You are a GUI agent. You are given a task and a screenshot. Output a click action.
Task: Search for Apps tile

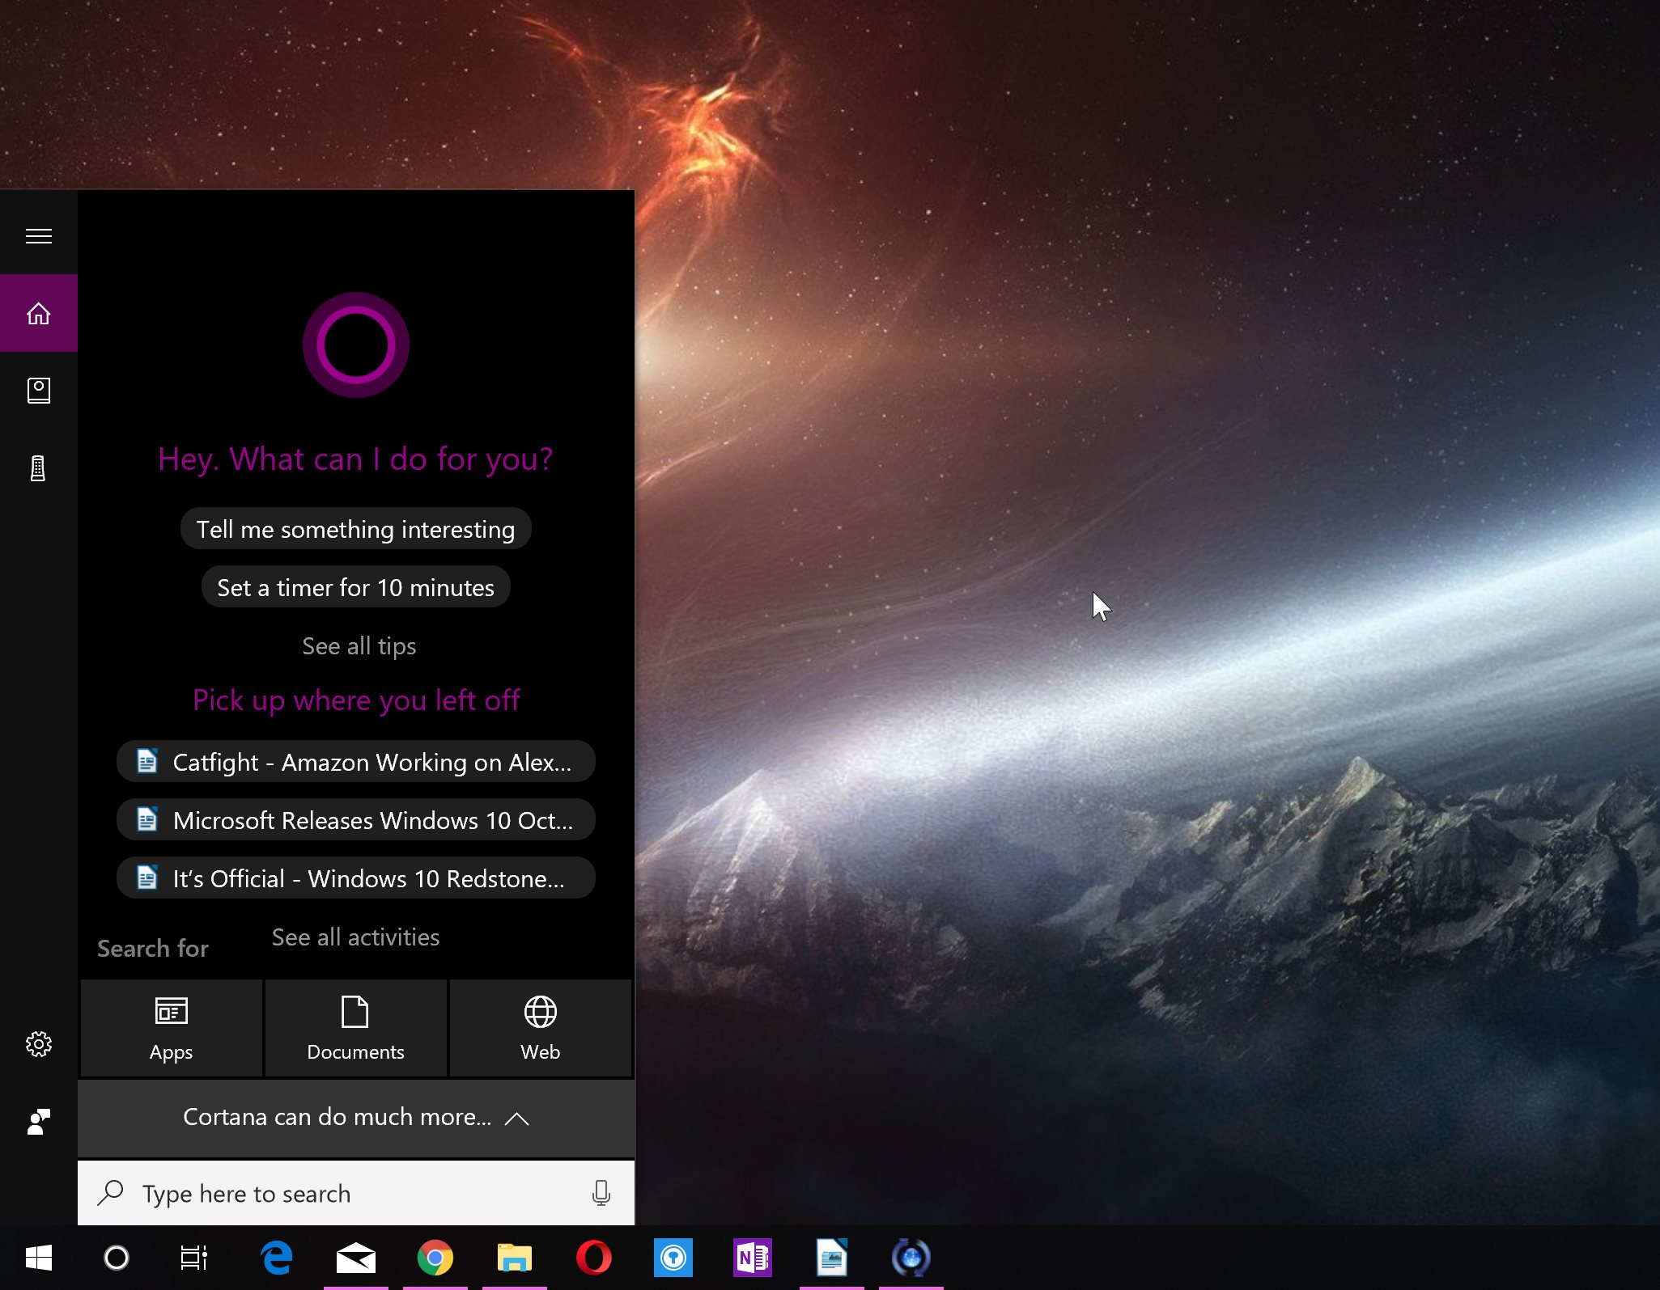[x=172, y=1028]
